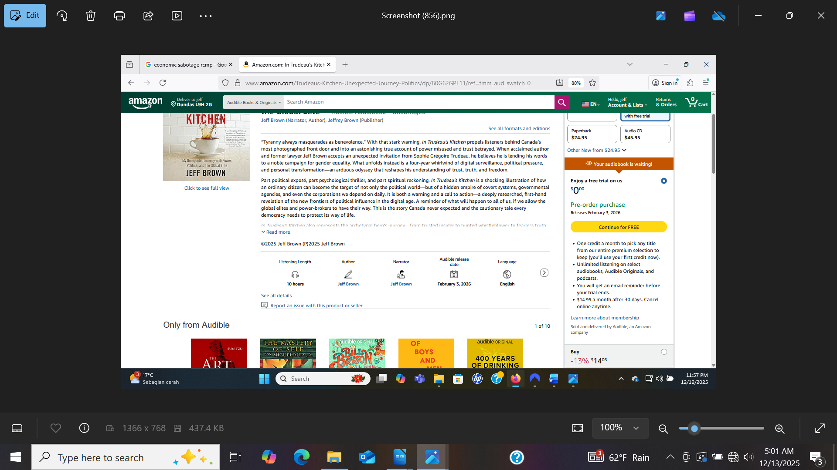837x470 pixels.
Task: Open File Explorer from the taskbar
Action: (334, 457)
